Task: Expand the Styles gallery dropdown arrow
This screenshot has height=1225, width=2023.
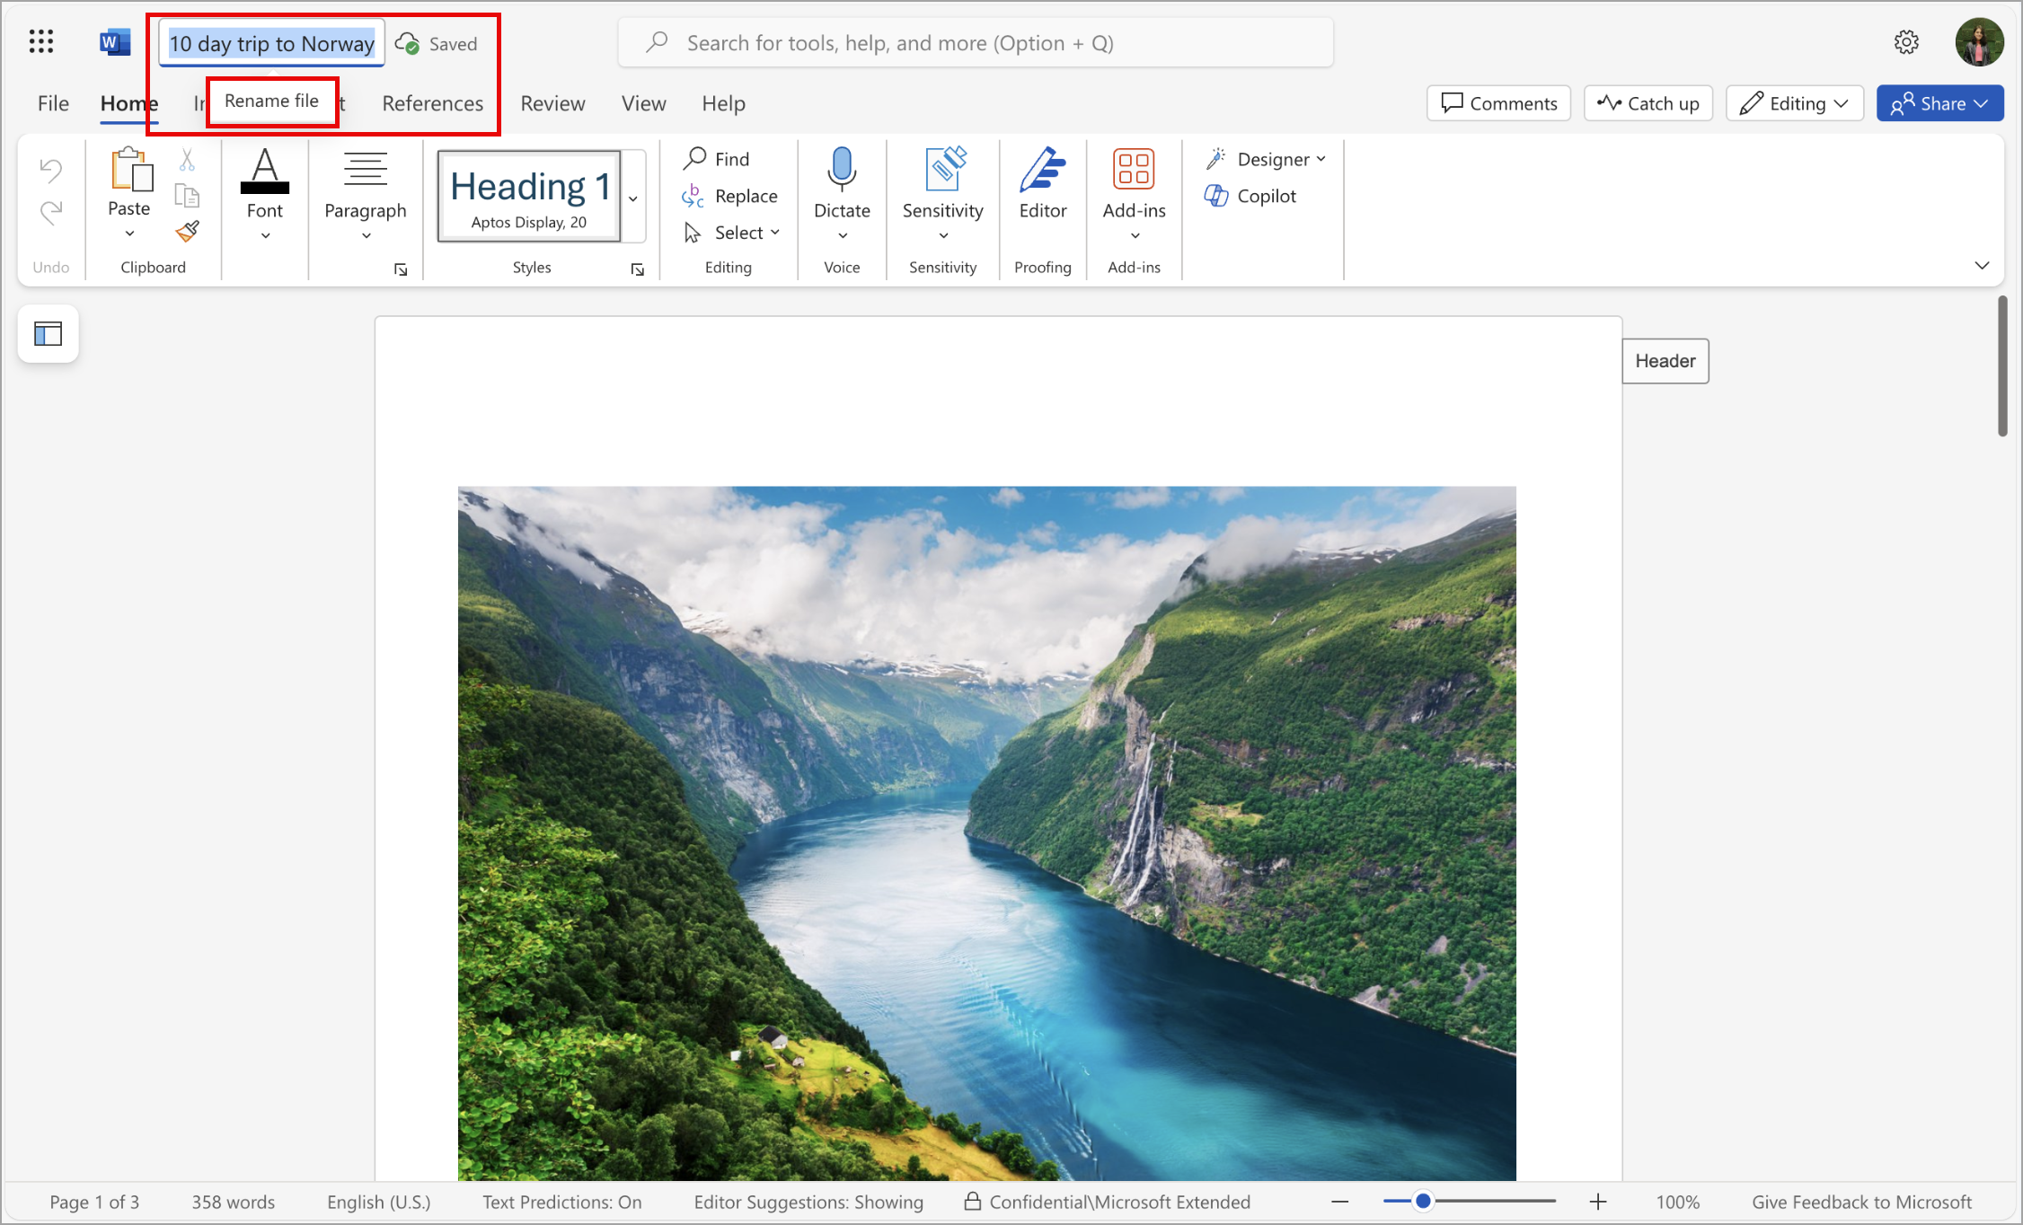Action: pos(634,198)
